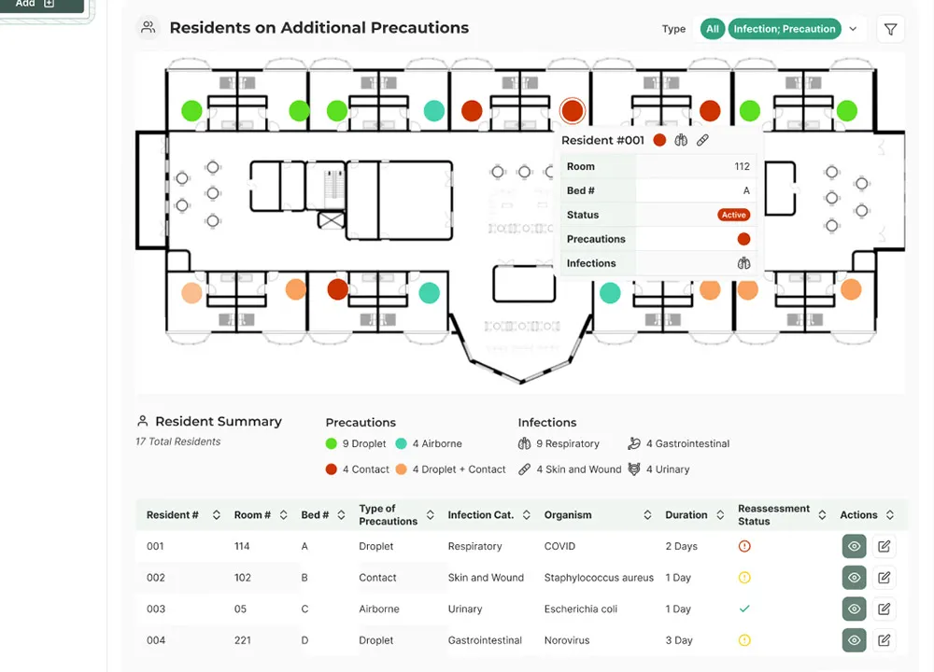Click eye button in resident 004 row

(x=854, y=640)
